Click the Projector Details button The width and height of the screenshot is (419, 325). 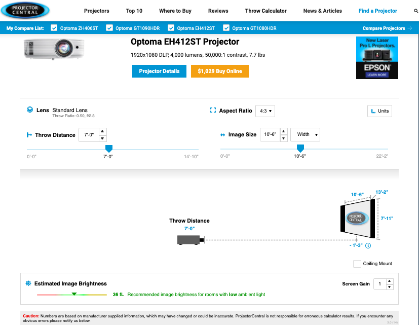pyautogui.click(x=159, y=71)
